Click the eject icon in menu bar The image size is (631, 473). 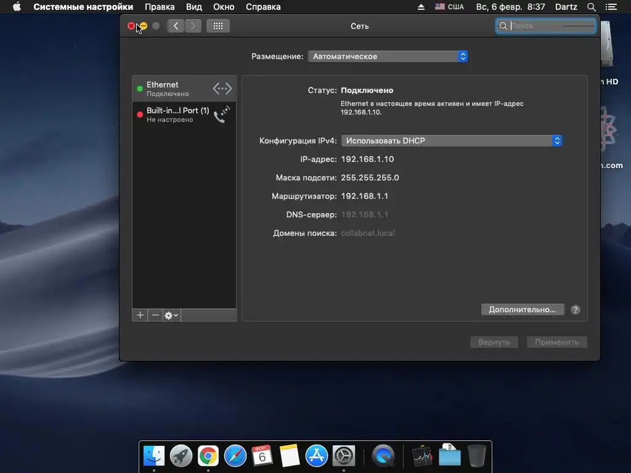click(421, 7)
